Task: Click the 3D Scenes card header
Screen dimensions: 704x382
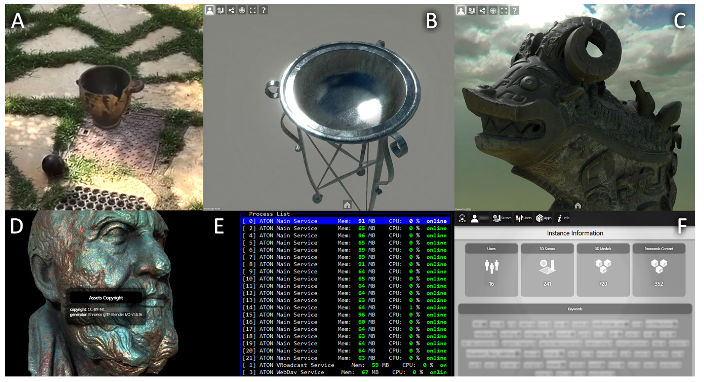Action: [547, 249]
